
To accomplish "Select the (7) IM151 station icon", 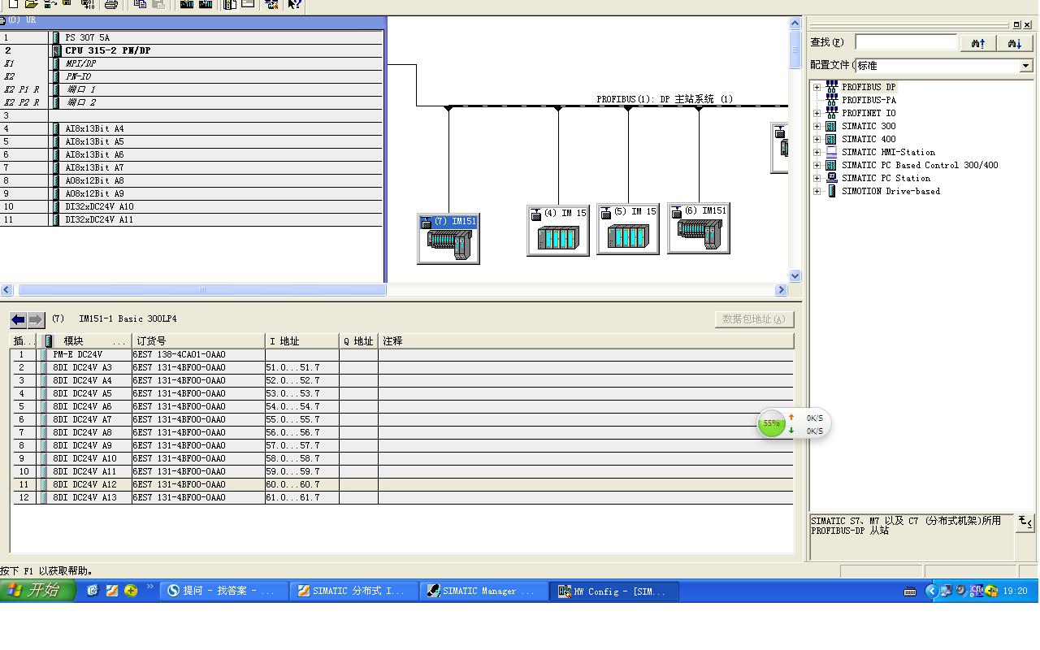I will (x=448, y=239).
